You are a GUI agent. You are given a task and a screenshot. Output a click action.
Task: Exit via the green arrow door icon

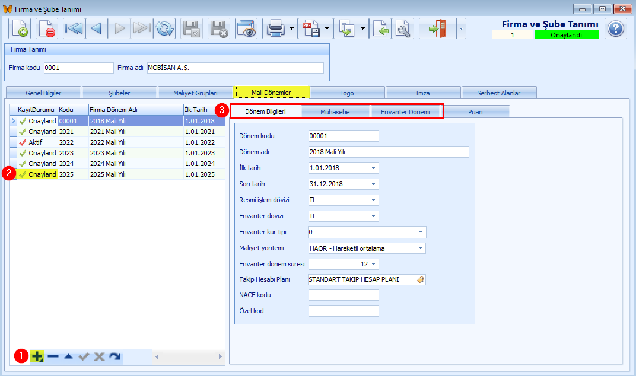tap(438, 28)
